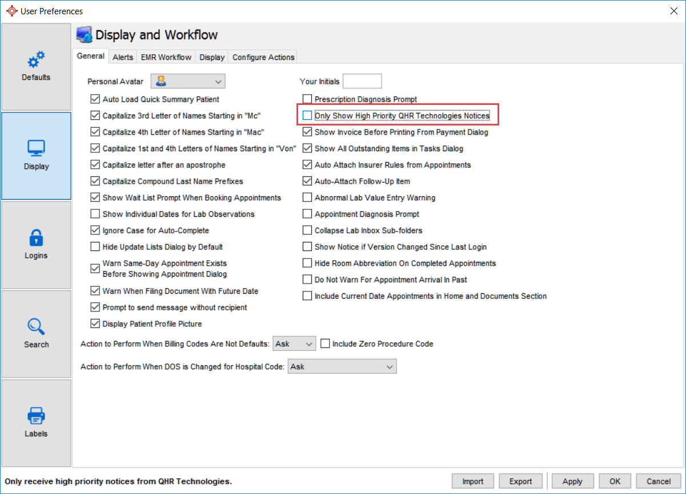Open the Billing Codes Not Defaults dropdown
This screenshot has height=494, width=686.
pyautogui.click(x=309, y=344)
